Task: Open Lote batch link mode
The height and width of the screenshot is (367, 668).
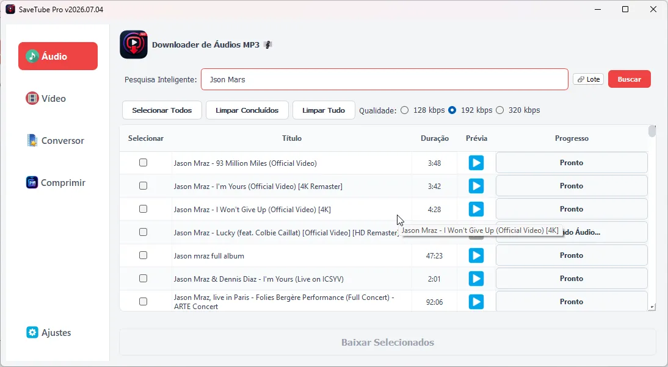Action: click(x=589, y=79)
